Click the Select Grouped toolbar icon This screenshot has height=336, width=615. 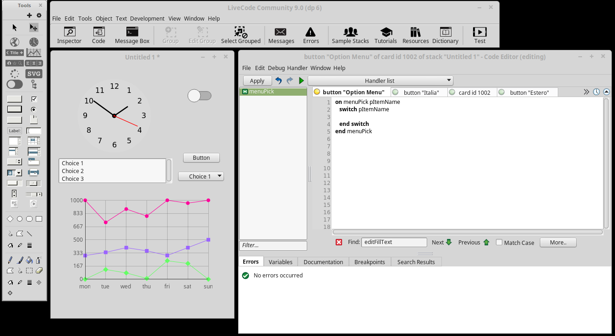coord(241,36)
